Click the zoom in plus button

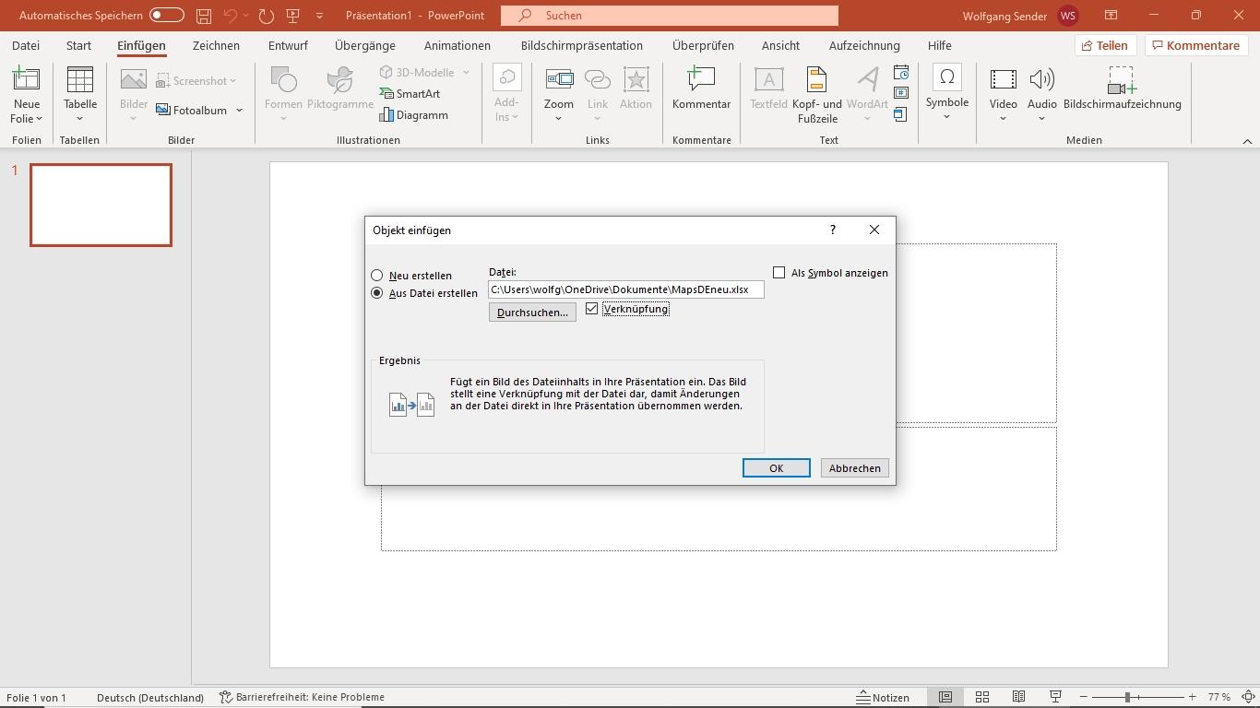[x=1193, y=697]
